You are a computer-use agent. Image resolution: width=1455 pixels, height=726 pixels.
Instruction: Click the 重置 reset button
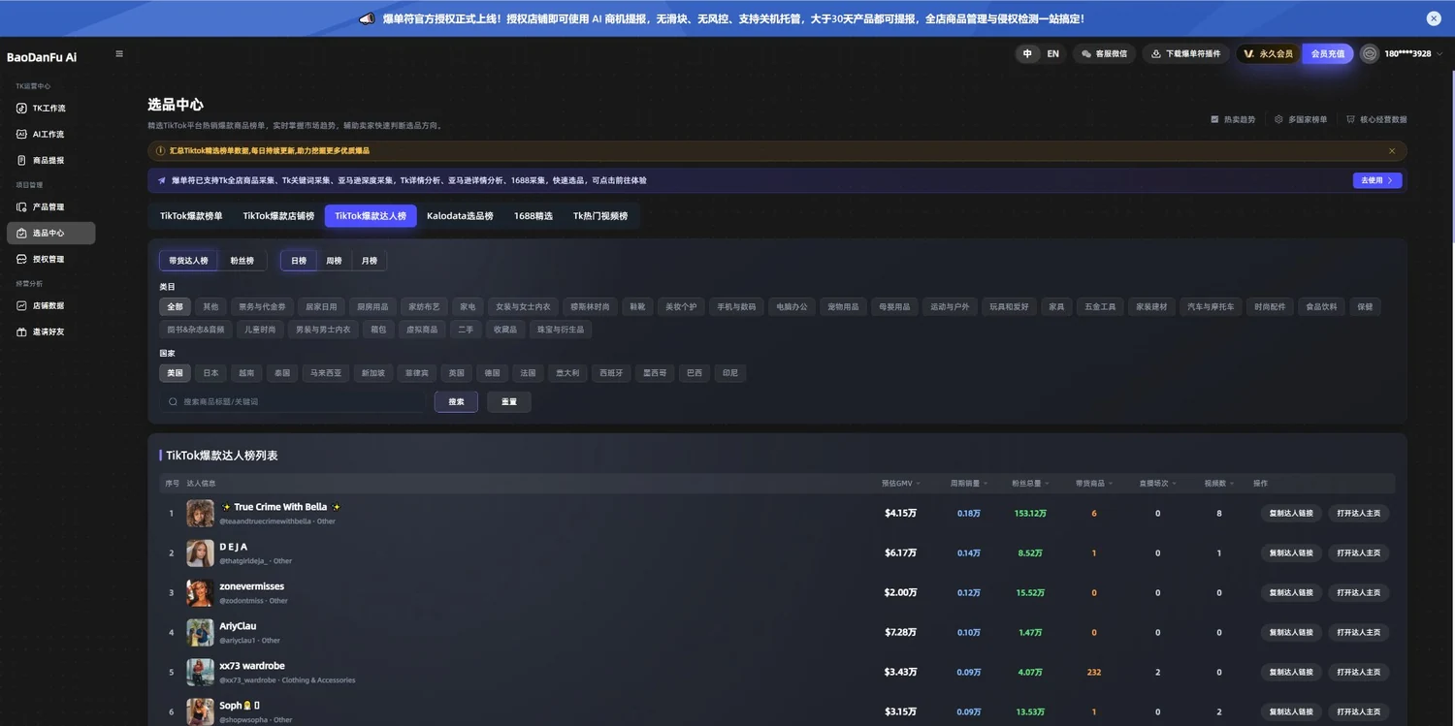509,401
